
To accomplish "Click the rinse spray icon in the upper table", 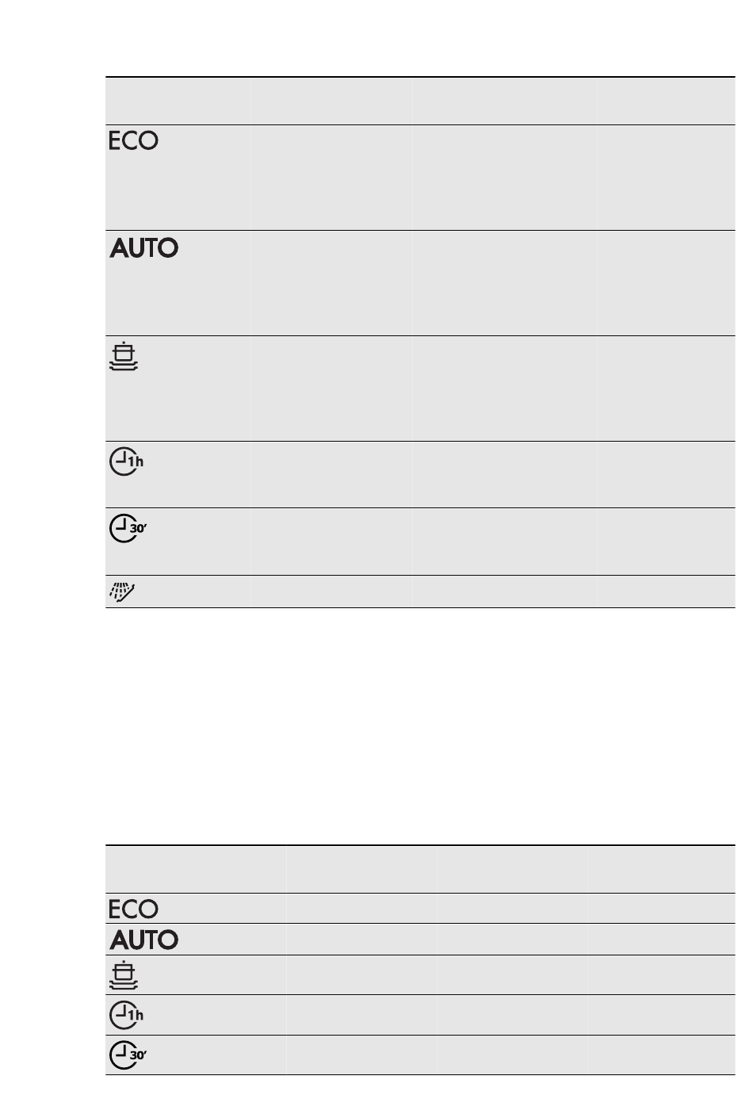I will click(122, 592).
